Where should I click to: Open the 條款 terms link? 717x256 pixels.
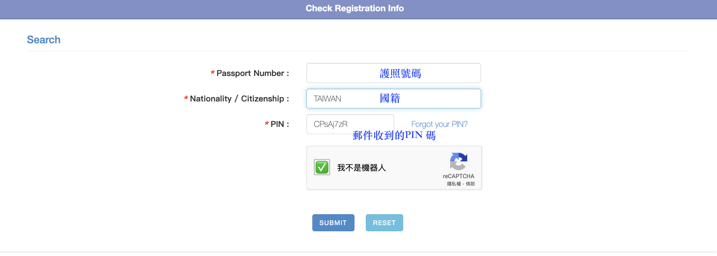(x=470, y=184)
